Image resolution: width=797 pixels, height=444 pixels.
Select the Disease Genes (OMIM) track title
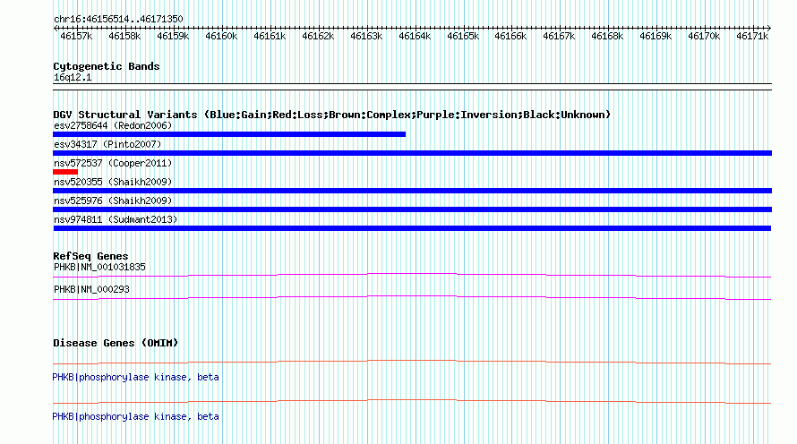pyautogui.click(x=116, y=343)
